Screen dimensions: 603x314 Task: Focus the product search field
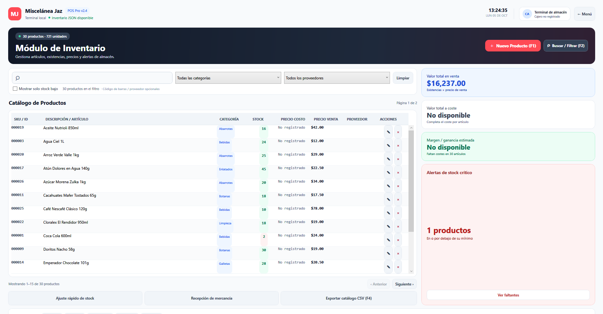pyautogui.click(x=92, y=78)
